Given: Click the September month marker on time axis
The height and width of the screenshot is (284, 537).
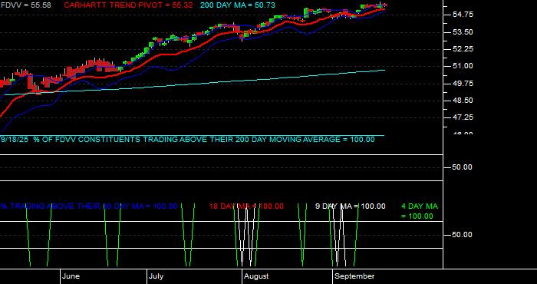Looking at the screenshot, I should (354, 276).
